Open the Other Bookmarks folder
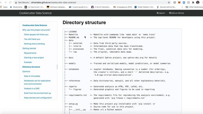 pyautogui.click(x=194, y=7)
